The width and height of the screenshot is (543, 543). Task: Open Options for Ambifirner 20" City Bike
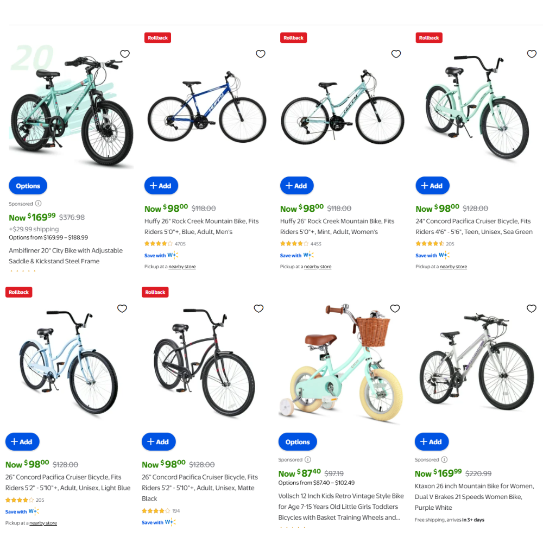tap(28, 186)
